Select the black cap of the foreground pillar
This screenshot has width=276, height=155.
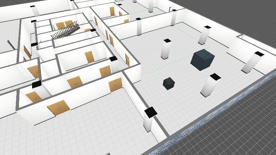coord(150,112)
